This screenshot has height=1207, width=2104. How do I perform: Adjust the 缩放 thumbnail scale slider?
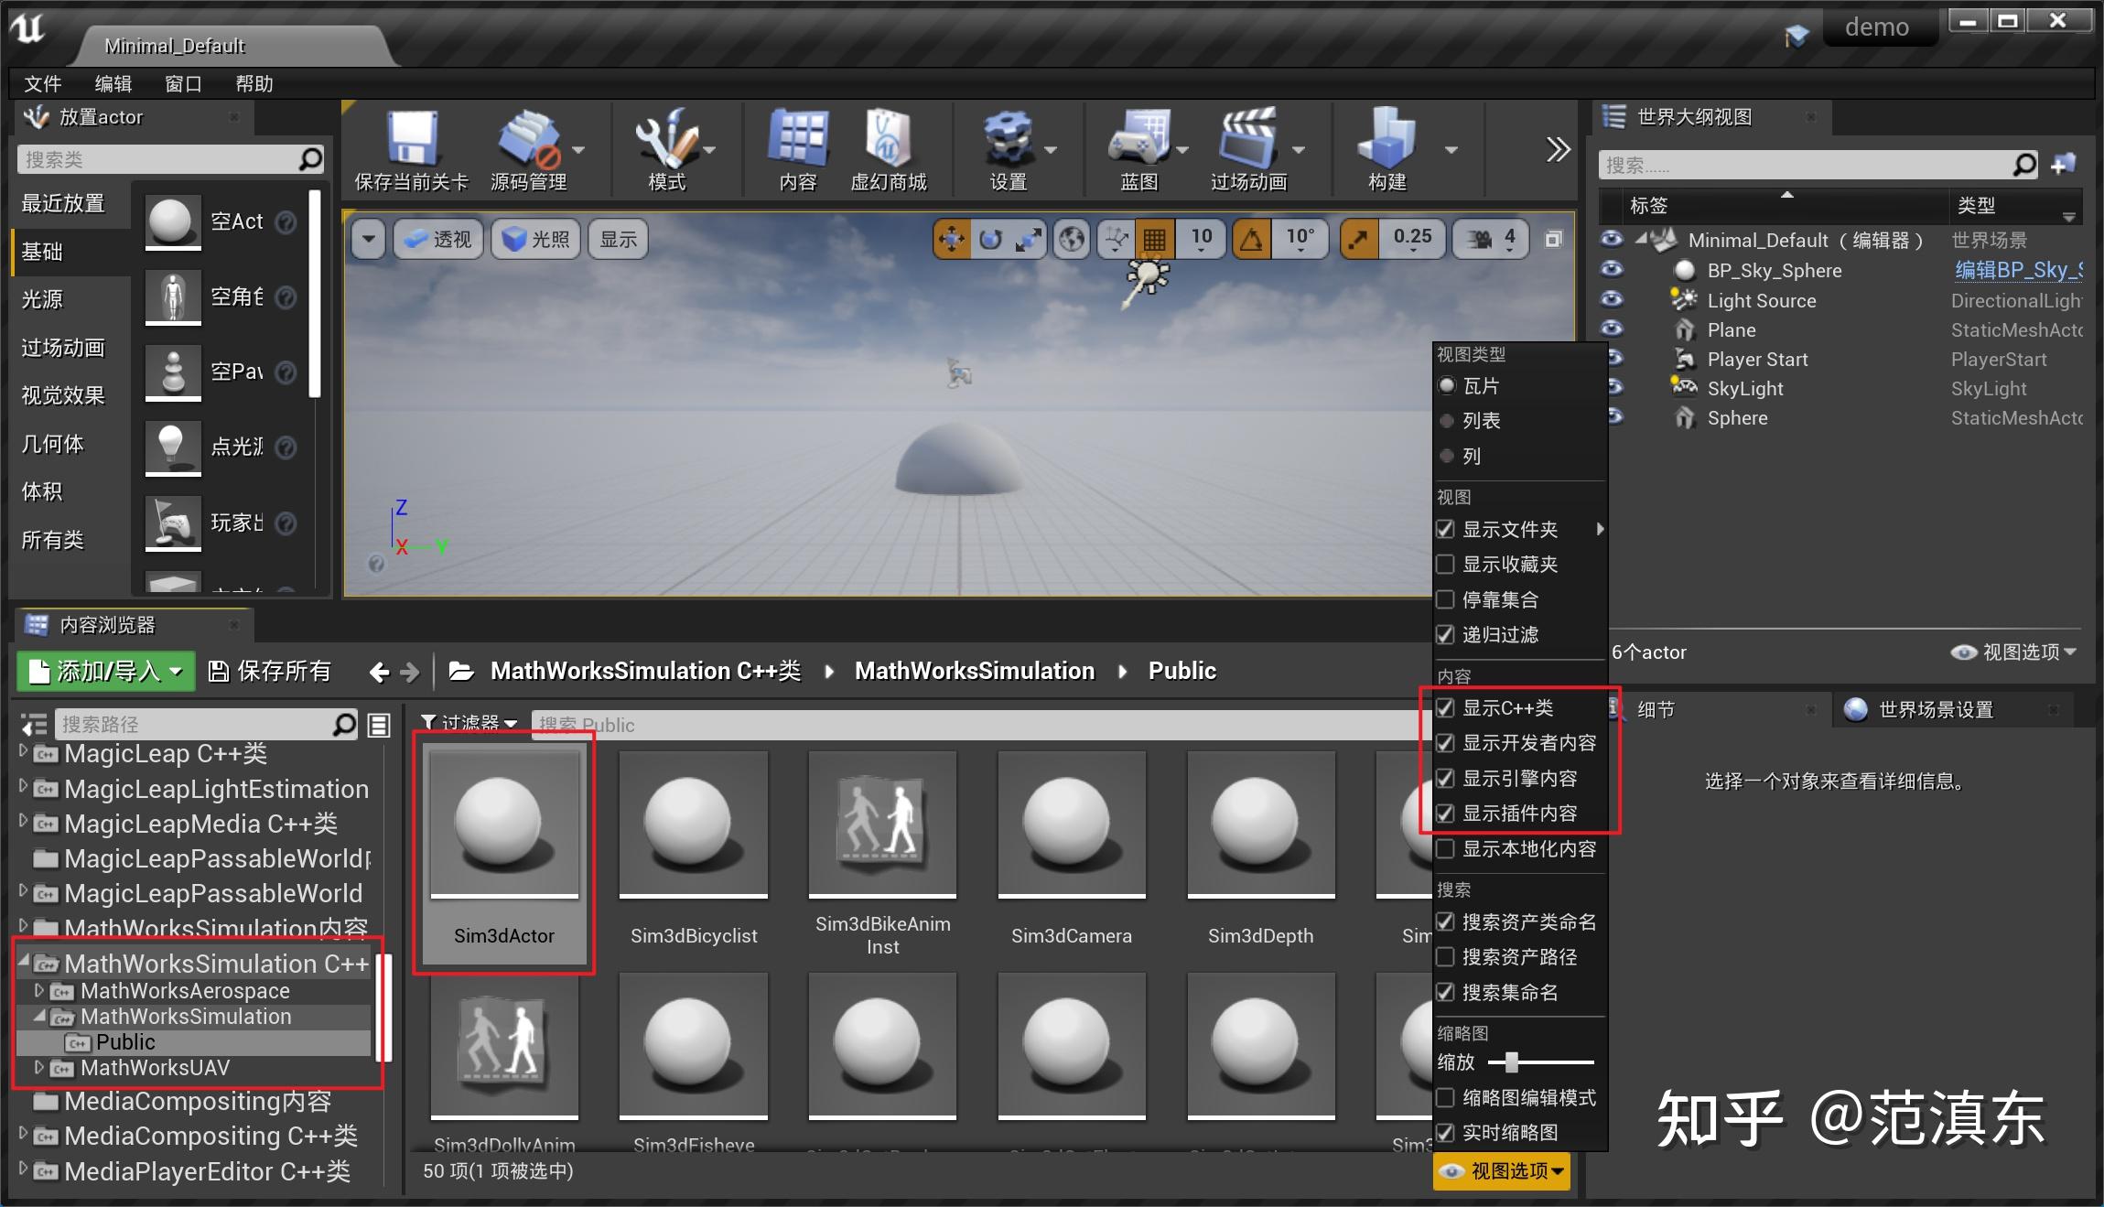(1510, 1062)
